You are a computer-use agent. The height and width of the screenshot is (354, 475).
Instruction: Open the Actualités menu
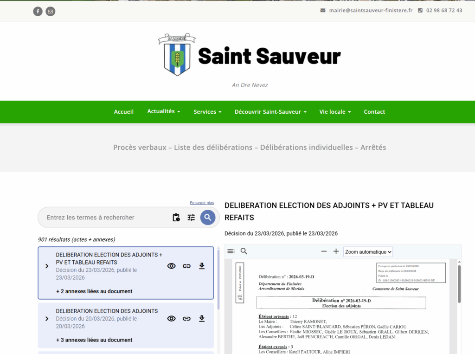click(x=163, y=111)
